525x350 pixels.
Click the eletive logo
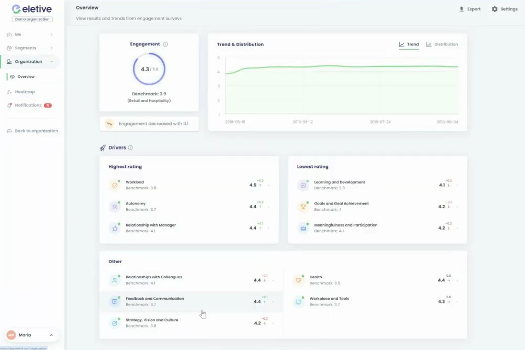click(x=32, y=9)
